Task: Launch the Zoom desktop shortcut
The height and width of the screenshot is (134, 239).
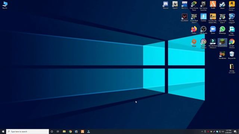Action: click(213, 30)
